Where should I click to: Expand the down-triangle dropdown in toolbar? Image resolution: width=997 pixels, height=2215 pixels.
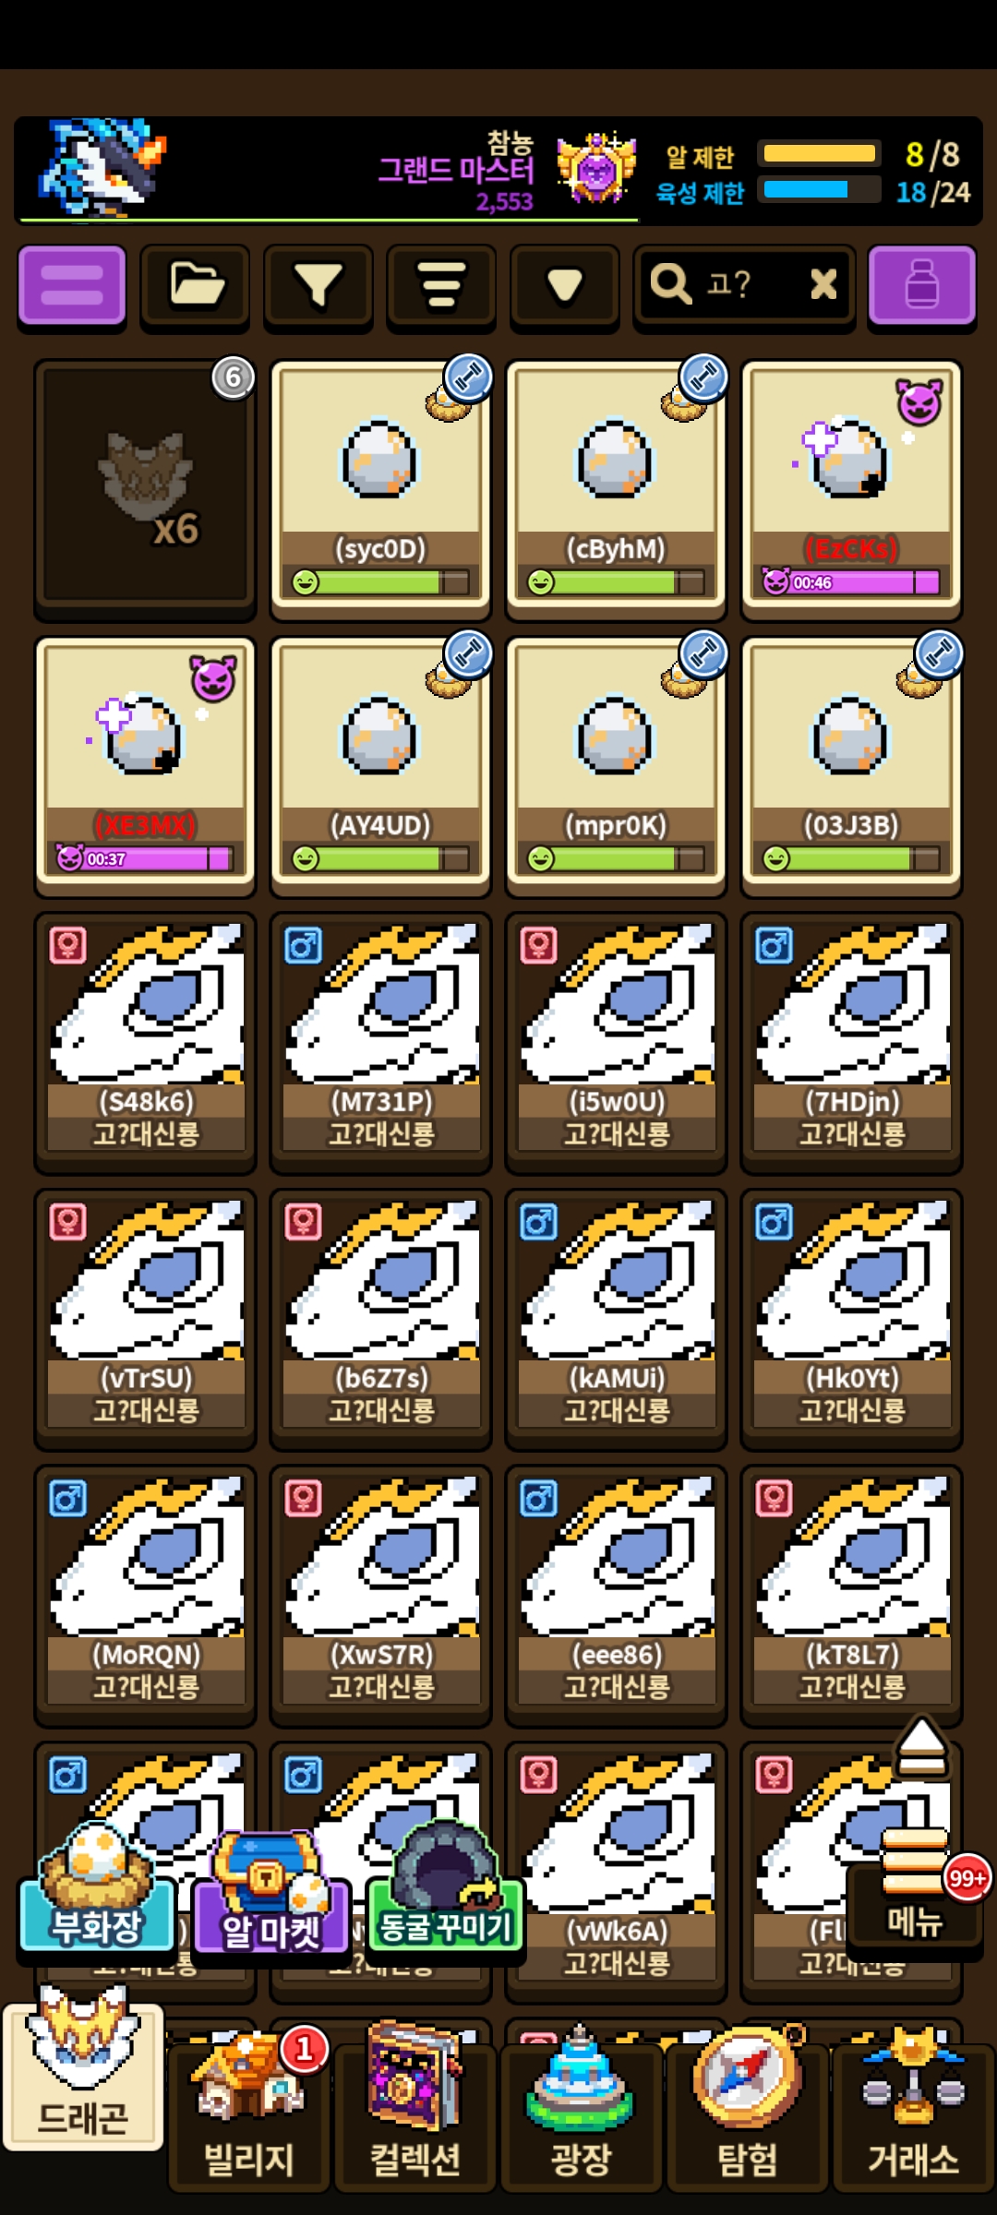(x=564, y=284)
